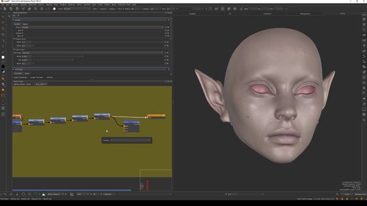Pick the orange Paint tool in left toolbar
The width and height of the screenshot is (367, 206).
(x=3, y=23)
